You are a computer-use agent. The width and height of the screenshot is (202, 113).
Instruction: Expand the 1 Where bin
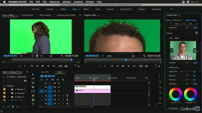(x=9, y=89)
